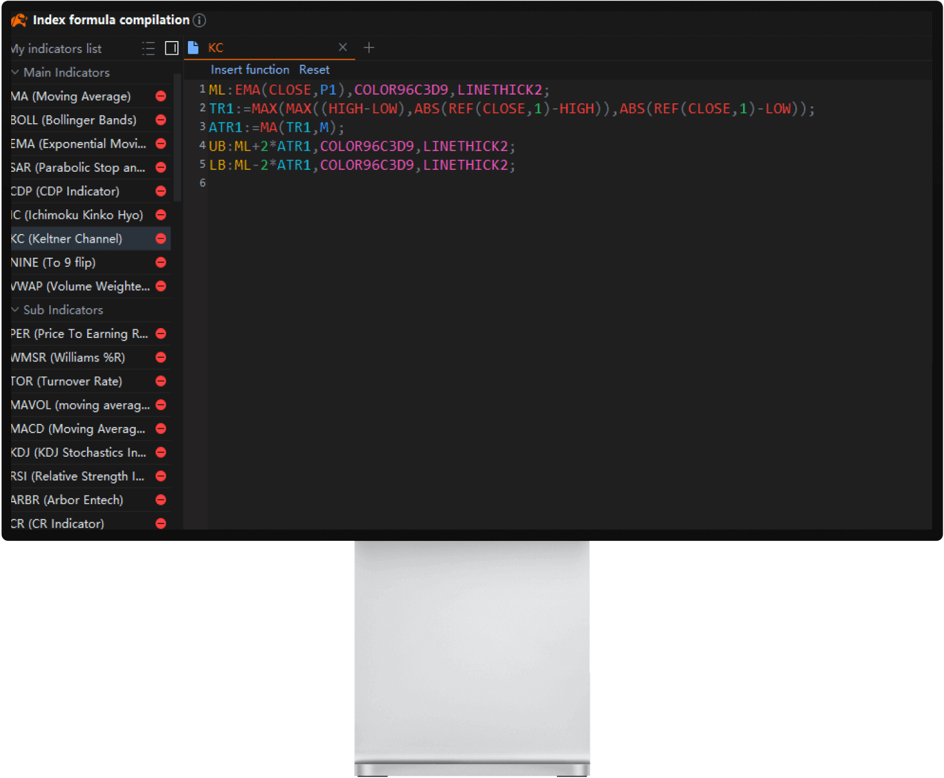Collapse the Main Indicators section
Screen dimensions: 944x778
coord(14,72)
